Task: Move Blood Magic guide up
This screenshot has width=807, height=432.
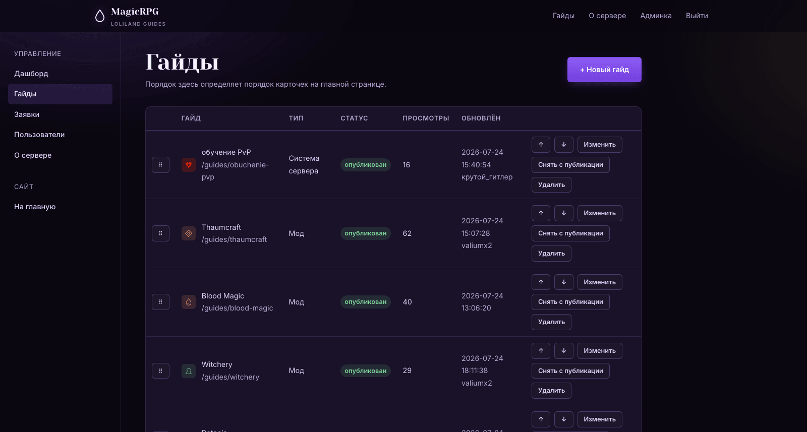Action: 541,282
